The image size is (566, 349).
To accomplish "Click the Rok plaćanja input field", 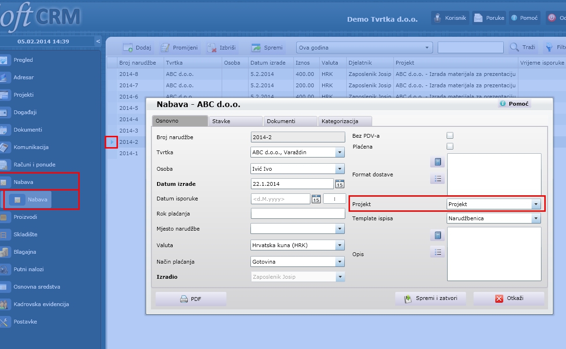I will pos(298,214).
